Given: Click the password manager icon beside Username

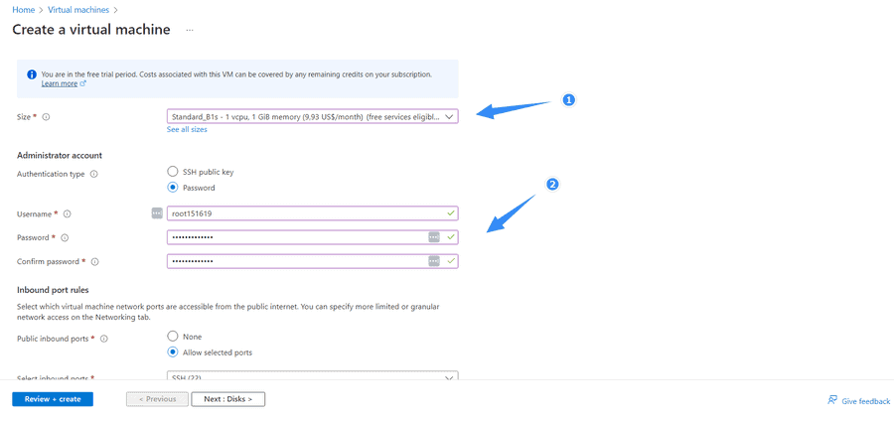Looking at the screenshot, I should [x=157, y=213].
